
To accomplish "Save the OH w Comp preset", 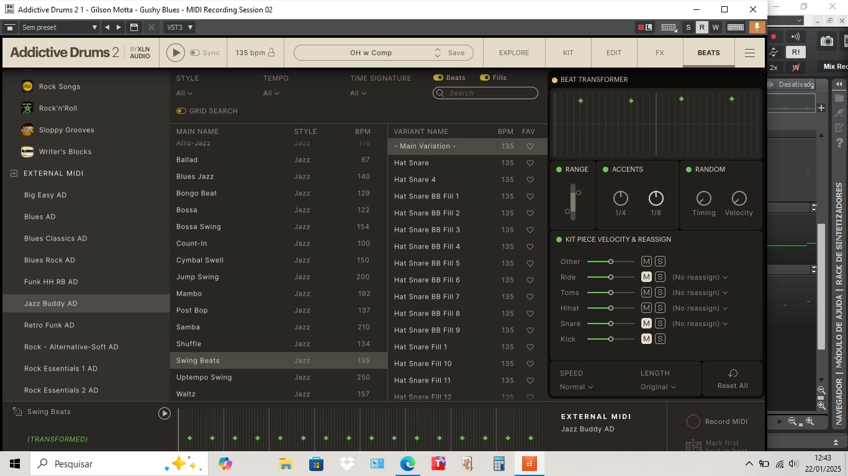I will pyautogui.click(x=456, y=53).
